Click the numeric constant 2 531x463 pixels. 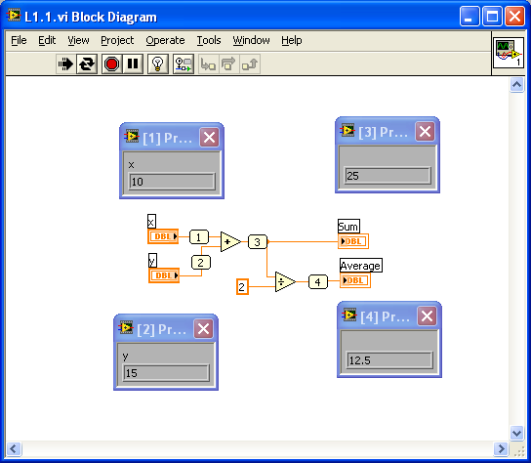[x=242, y=287]
